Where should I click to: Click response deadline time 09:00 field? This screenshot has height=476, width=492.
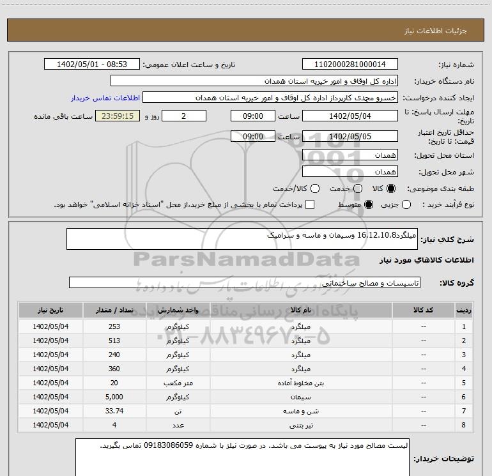253,116
